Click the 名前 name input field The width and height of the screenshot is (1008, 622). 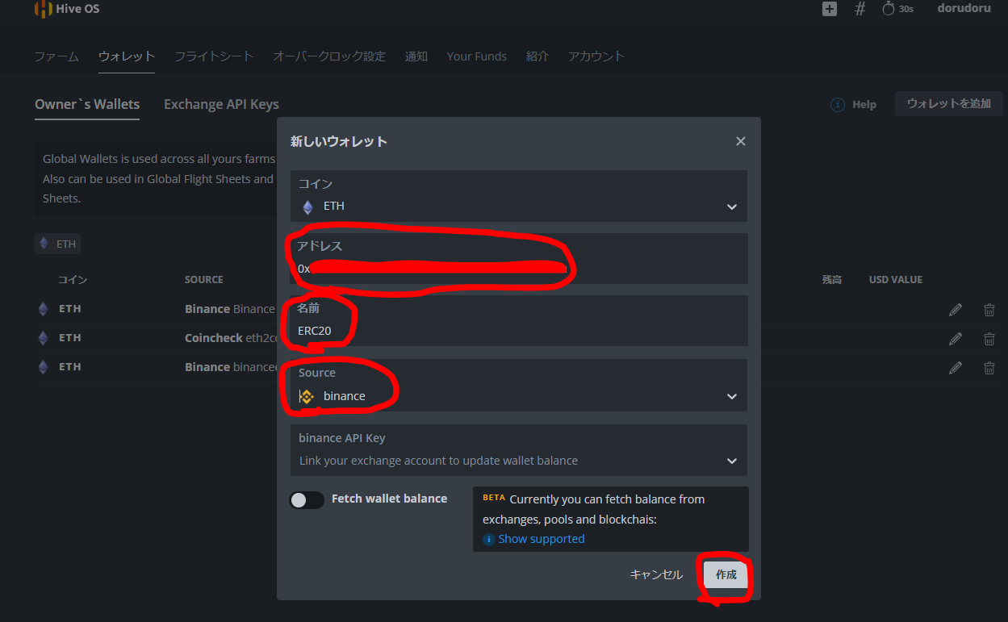tap(517, 331)
